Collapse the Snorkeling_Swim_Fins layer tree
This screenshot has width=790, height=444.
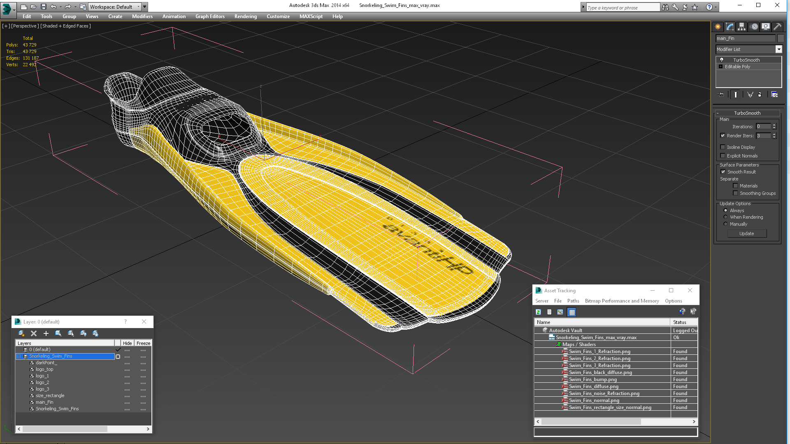(x=19, y=356)
